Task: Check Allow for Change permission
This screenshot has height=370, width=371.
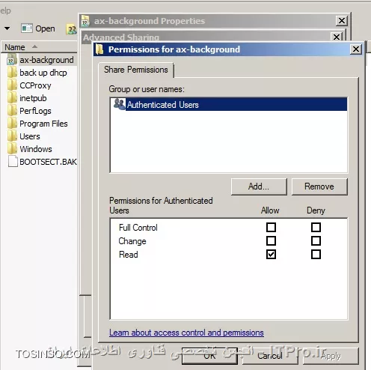Action: 271,241
